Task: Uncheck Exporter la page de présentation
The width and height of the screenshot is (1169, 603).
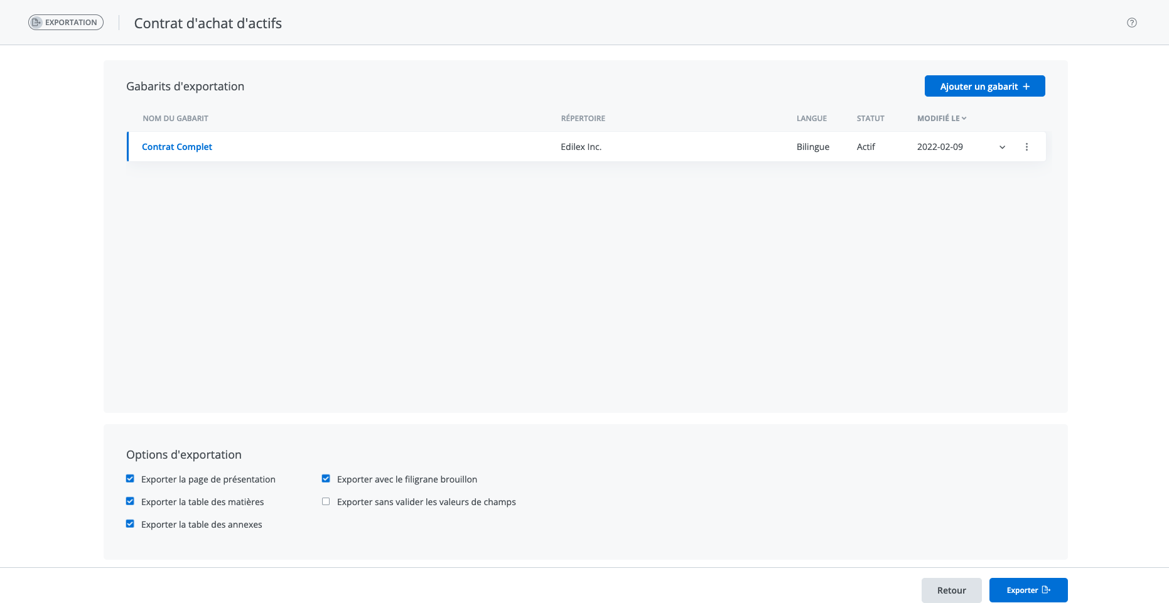Action: 130,479
